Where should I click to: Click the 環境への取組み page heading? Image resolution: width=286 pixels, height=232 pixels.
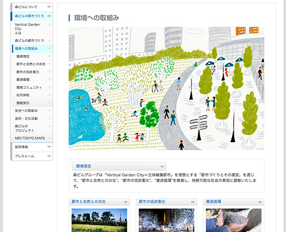pyautogui.click(x=97, y=18)
